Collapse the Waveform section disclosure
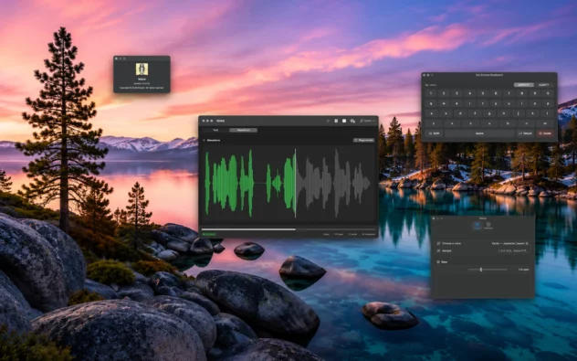Screen dimensions: 577x361 pyautogui.click(x=204, y=141)
